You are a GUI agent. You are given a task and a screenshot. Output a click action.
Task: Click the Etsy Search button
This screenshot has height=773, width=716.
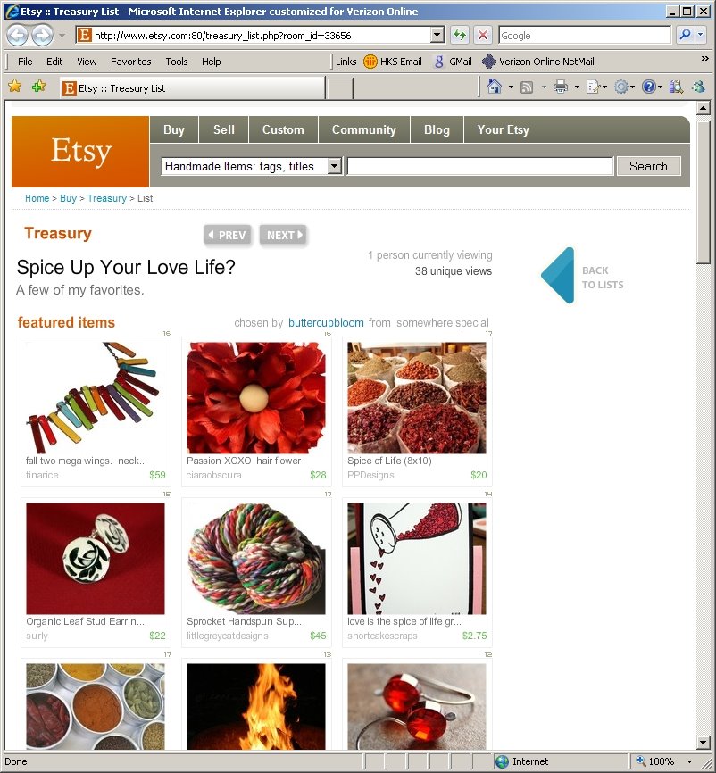point(648,166)
